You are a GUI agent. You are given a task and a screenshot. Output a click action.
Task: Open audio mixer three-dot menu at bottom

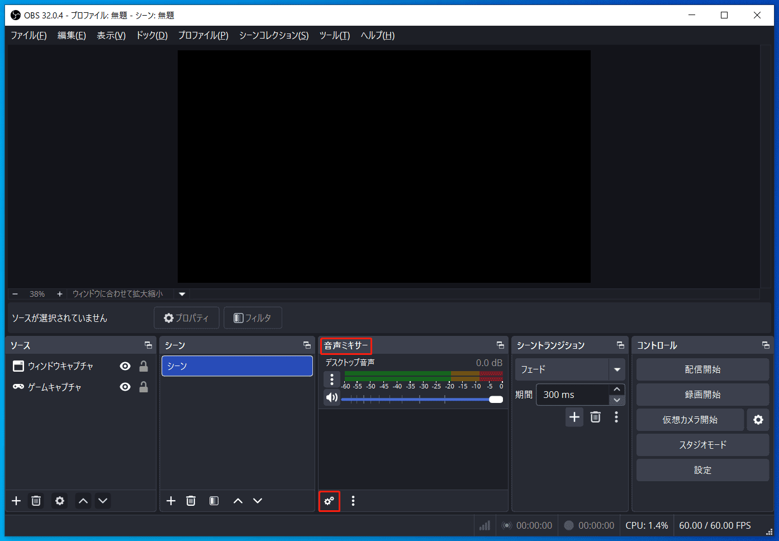point(353,501)
